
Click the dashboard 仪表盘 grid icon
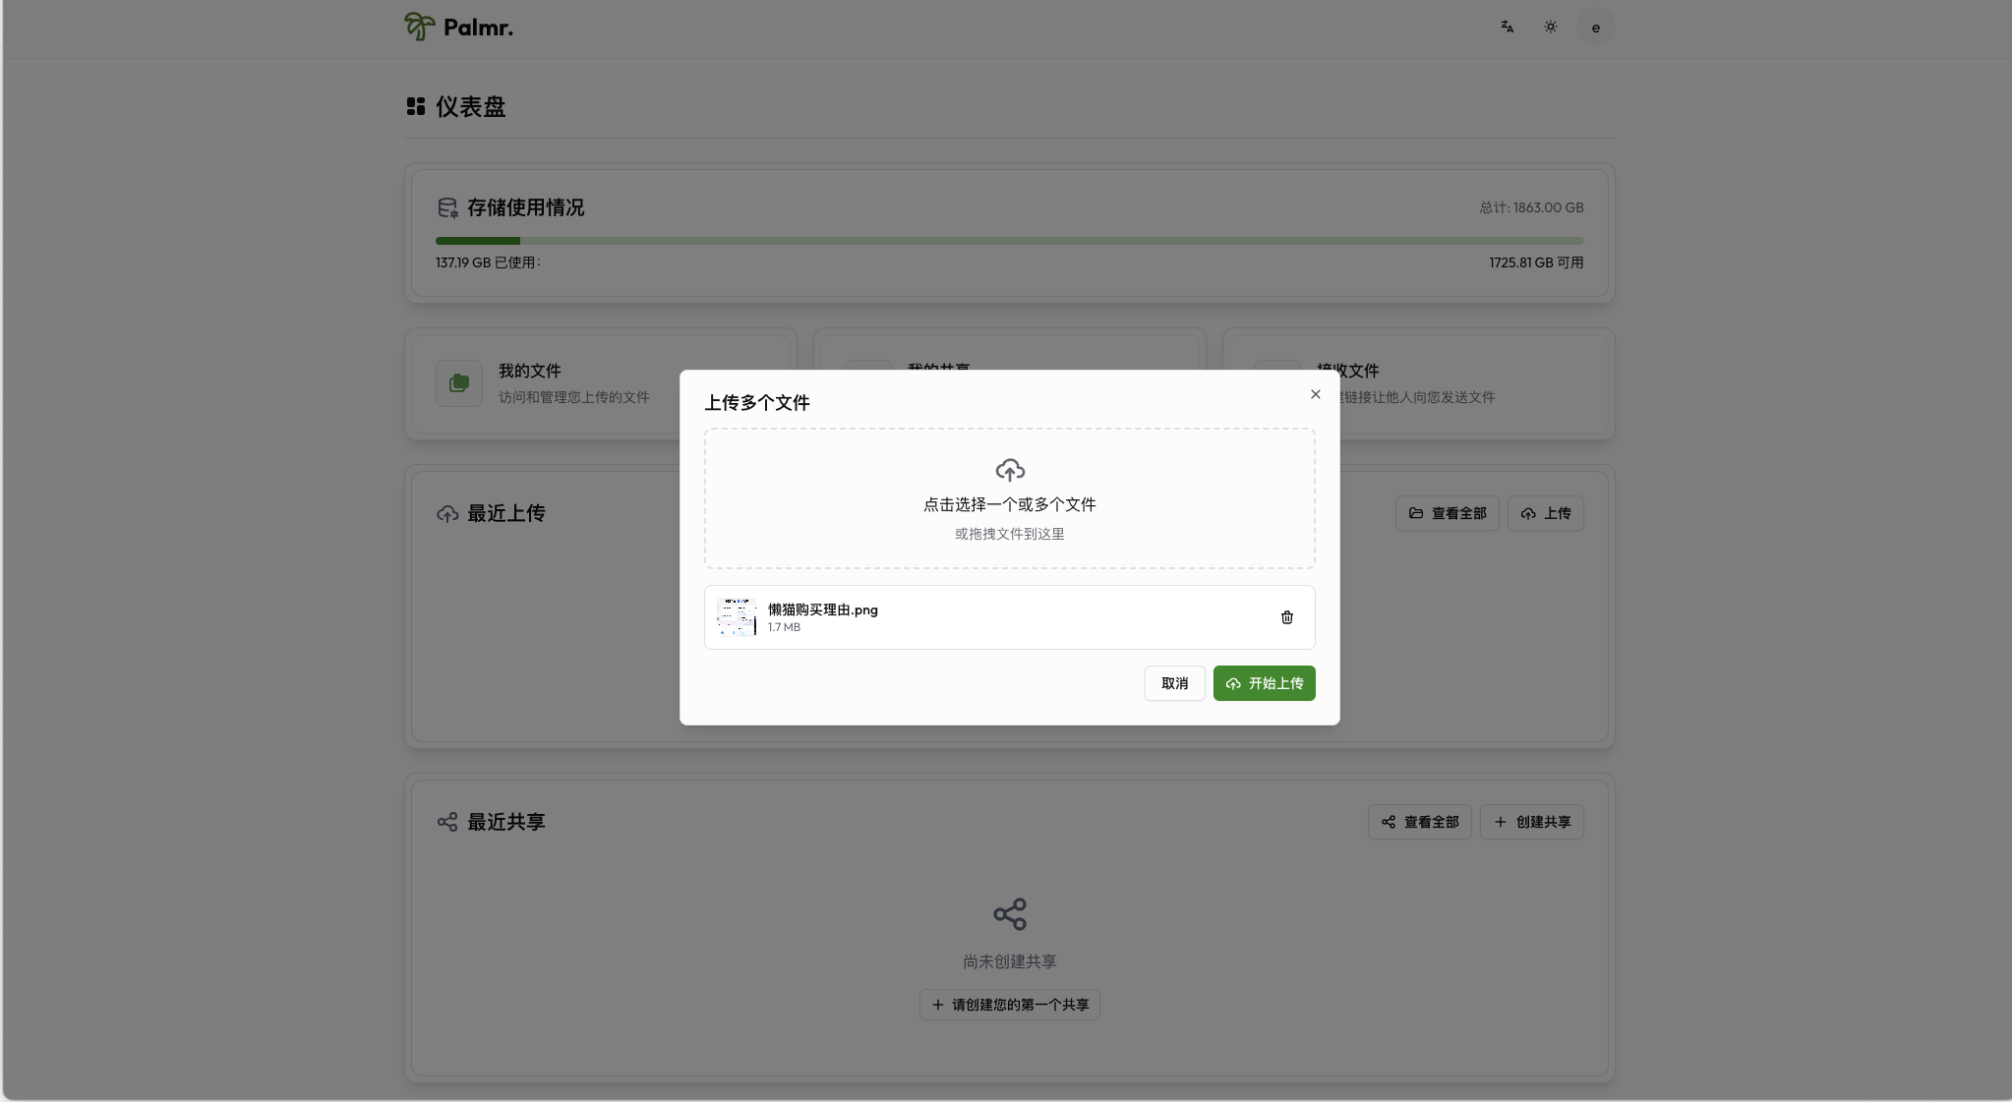(x=416, y=106)
